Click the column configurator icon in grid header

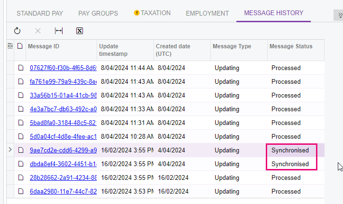coord(10,46)
